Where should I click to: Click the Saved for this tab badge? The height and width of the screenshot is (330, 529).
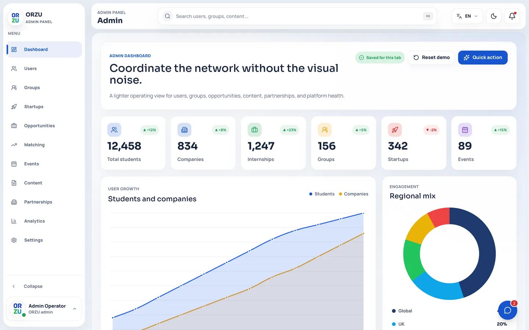tap(380, 58)
